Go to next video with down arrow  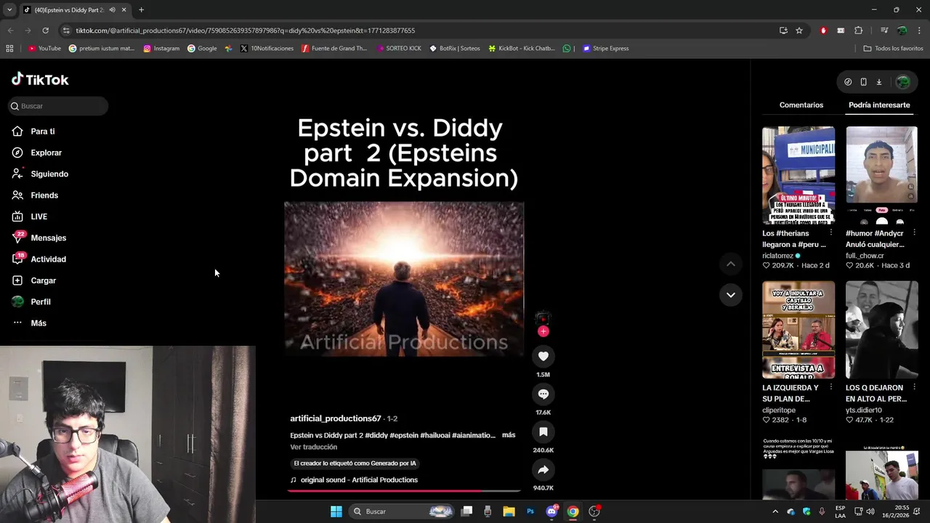pos(730,295)
